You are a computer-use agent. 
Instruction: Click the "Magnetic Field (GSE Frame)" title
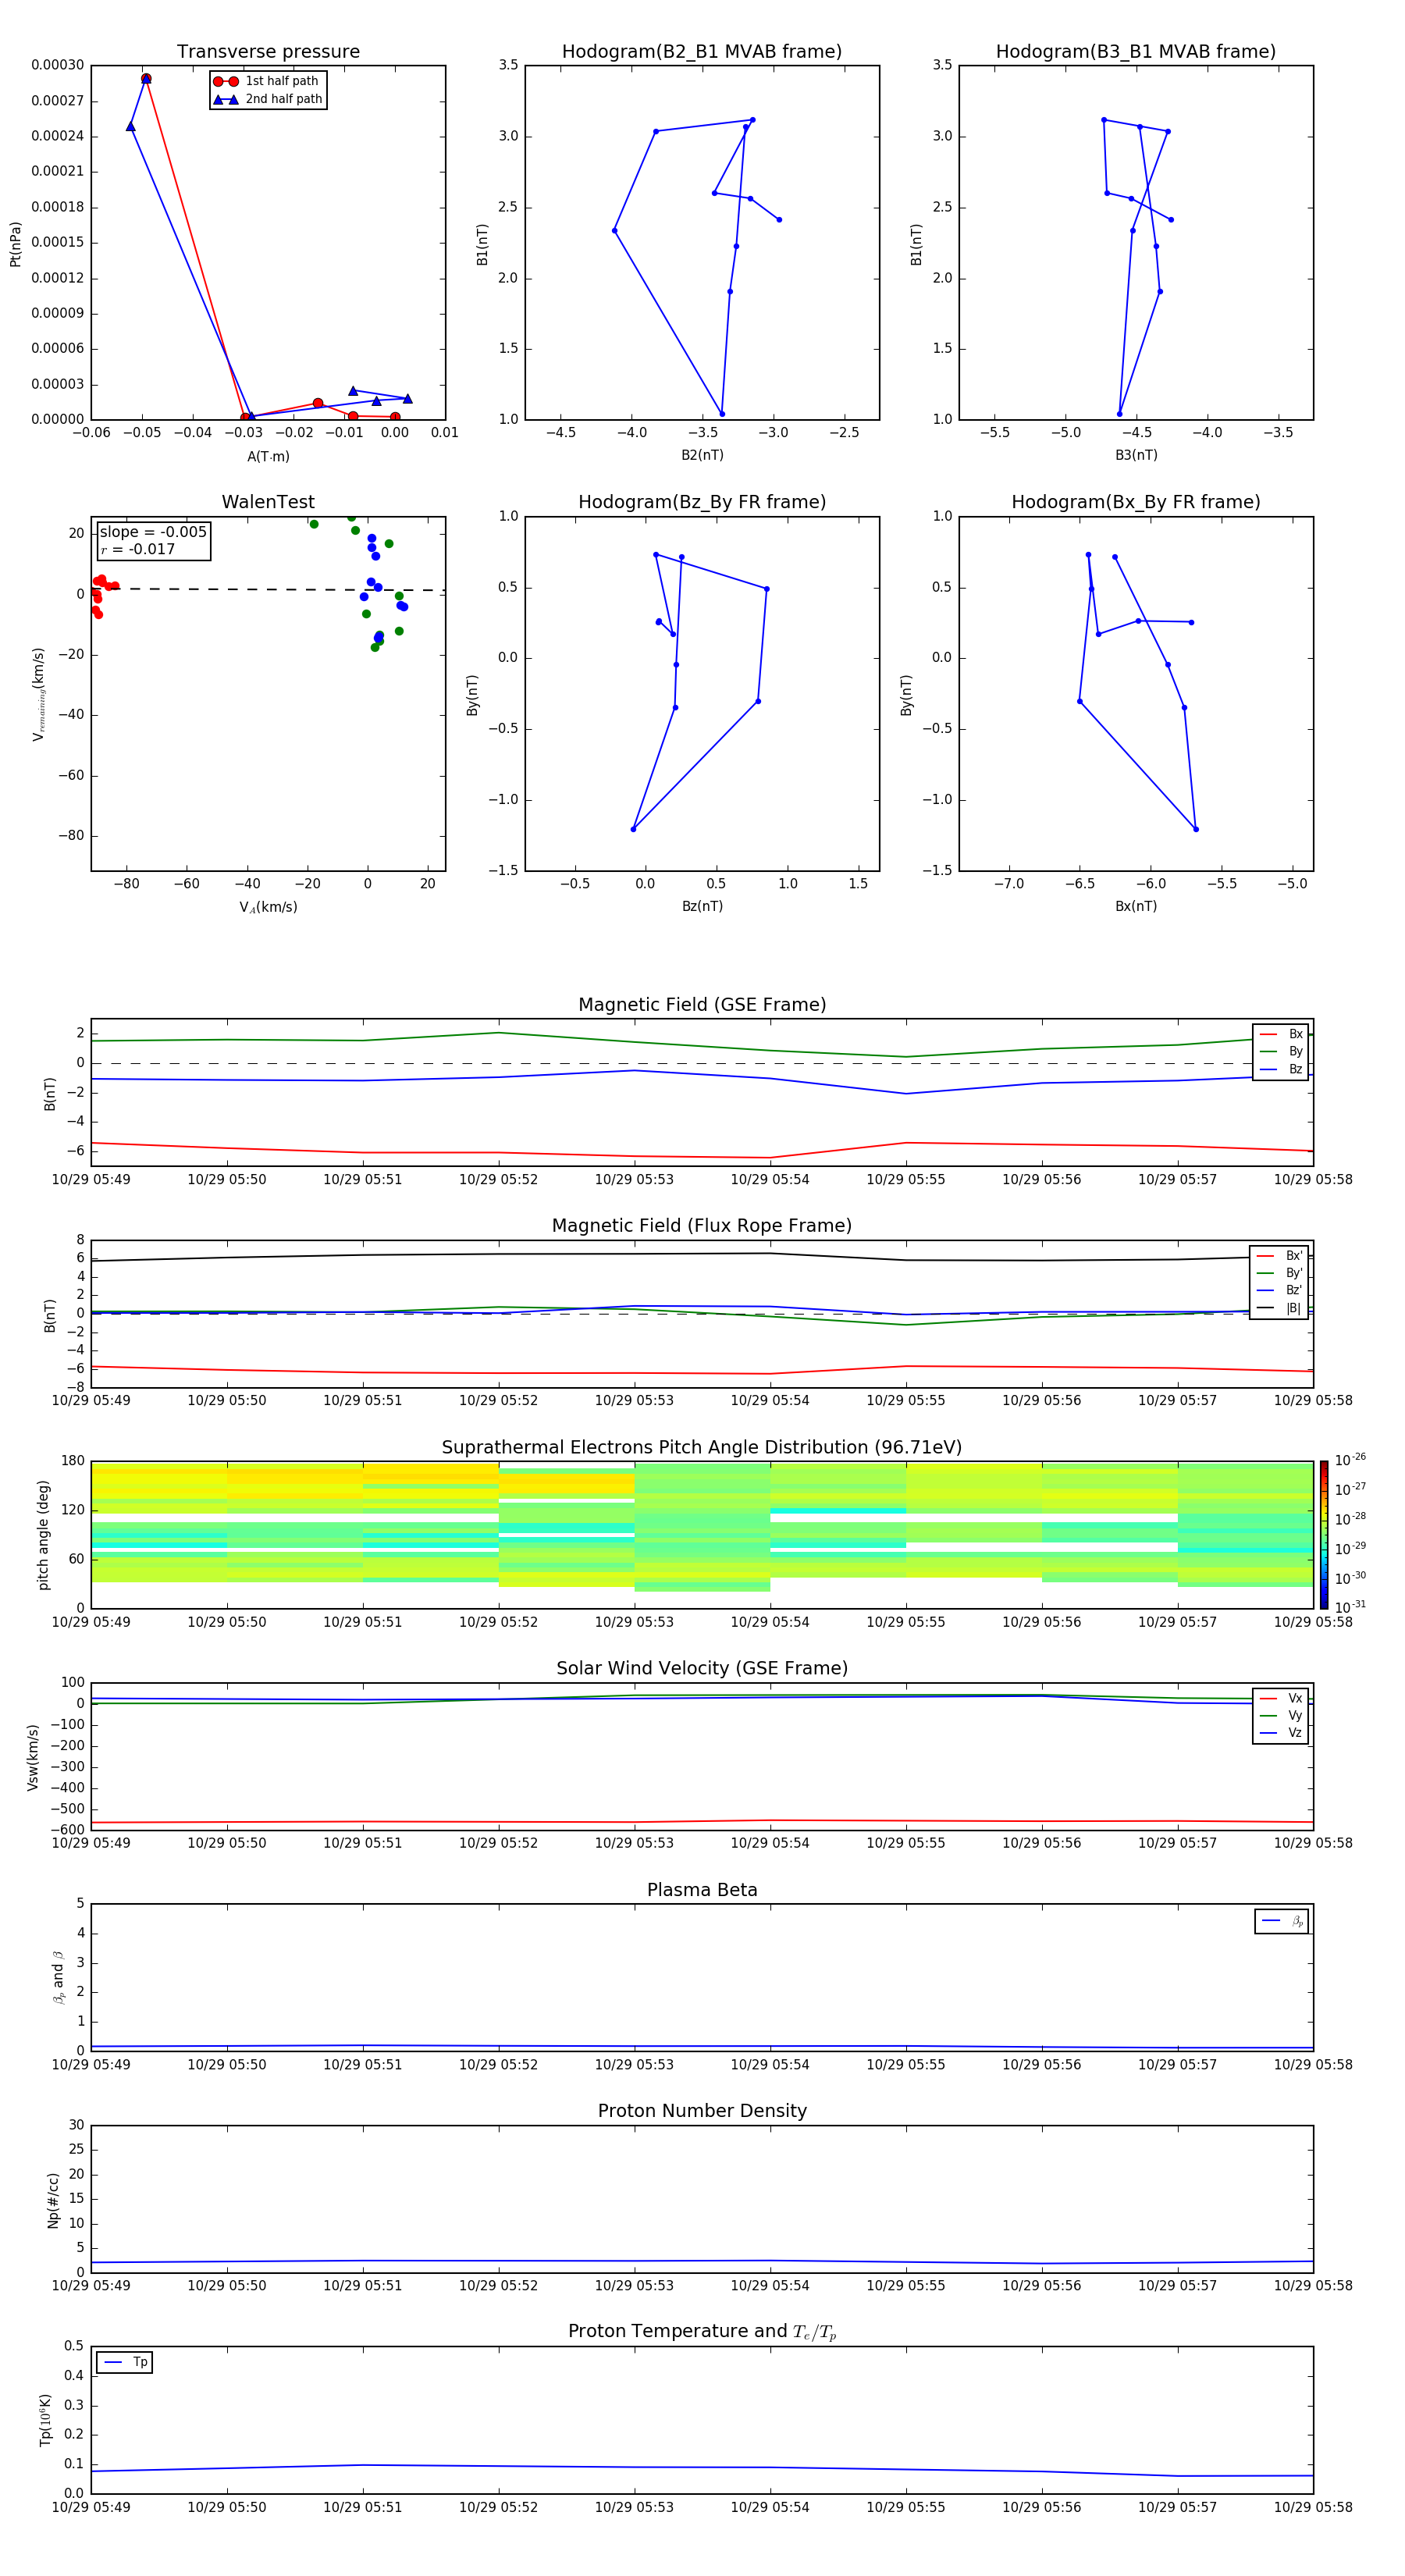click(702, 1005)
